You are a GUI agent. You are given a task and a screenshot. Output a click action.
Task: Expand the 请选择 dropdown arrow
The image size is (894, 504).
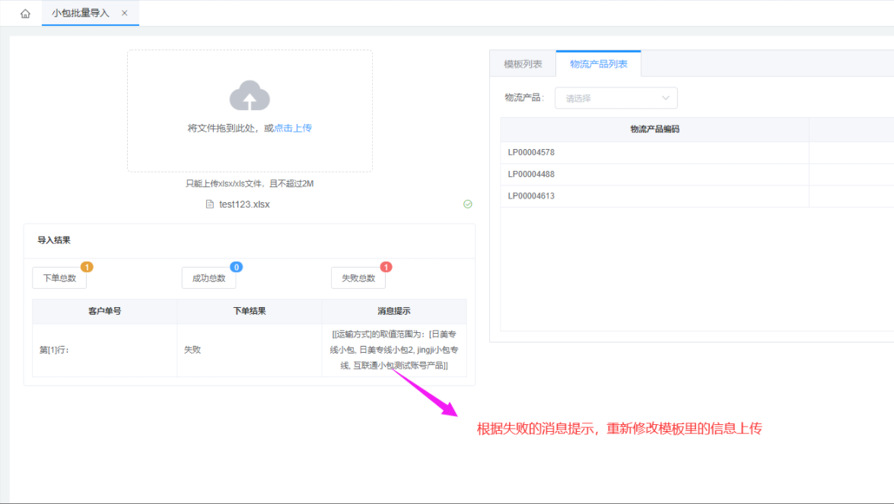pyautogui.click(x=666, y=98)
